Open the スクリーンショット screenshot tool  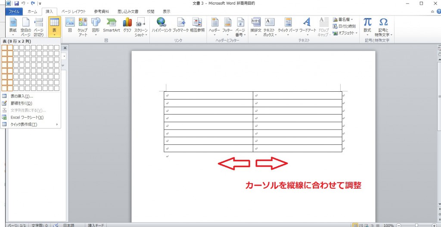141,27
